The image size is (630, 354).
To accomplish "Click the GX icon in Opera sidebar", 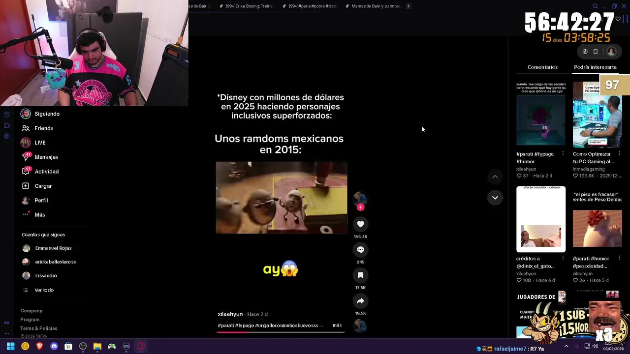I will coord(7,323).
